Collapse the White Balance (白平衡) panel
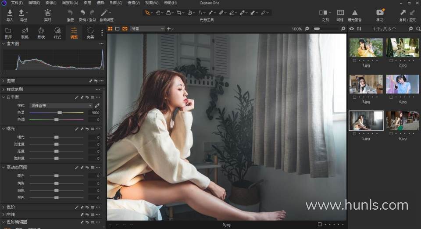Screen dimensions: 421x229 3,97
